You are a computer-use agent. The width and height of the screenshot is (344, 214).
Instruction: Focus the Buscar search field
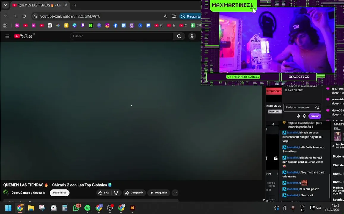pos(122,36)
